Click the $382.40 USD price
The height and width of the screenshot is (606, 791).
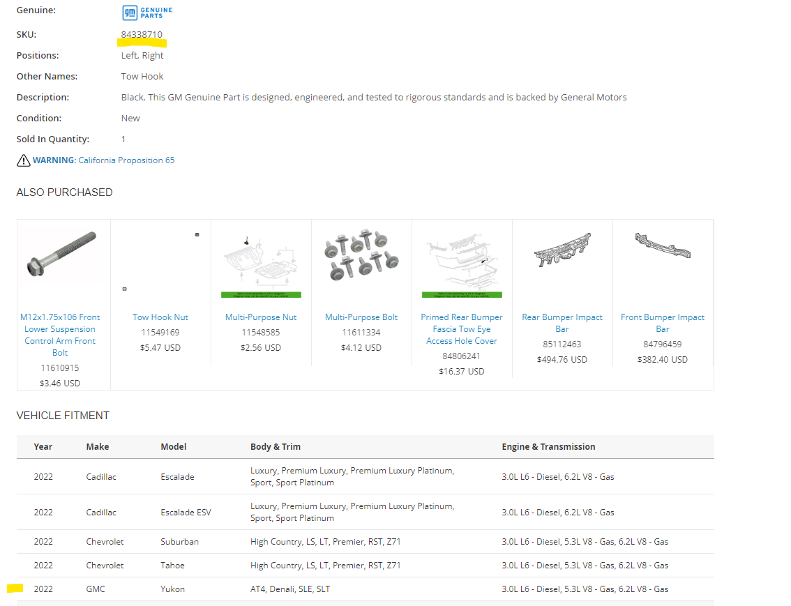coord(663,359)
